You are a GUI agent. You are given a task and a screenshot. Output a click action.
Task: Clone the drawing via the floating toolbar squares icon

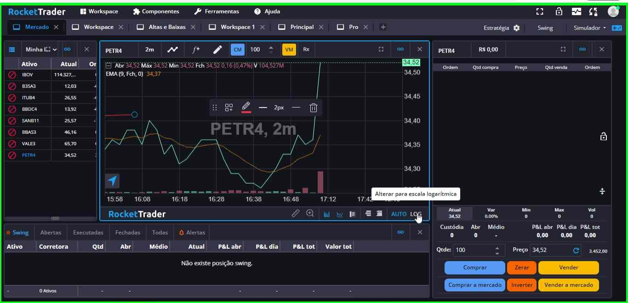click(x=229, y=108)
